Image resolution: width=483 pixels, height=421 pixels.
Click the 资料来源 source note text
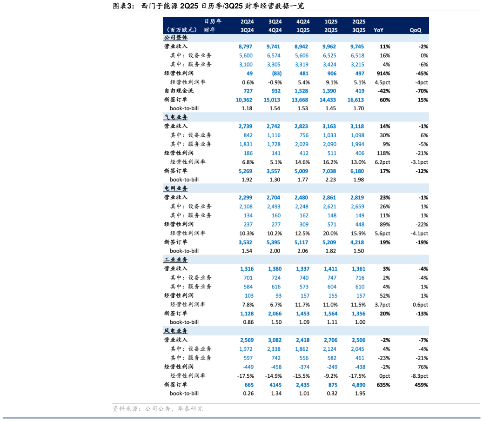(158, 408)
